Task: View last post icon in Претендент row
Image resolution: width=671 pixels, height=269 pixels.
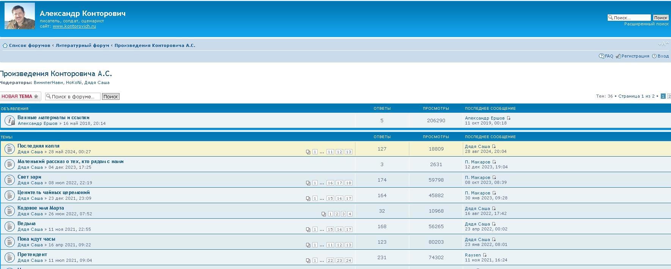Action: coord(484,255)
